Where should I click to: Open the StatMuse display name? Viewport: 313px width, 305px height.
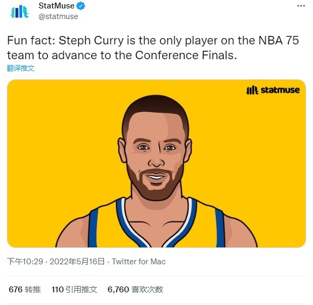point(56,6)
